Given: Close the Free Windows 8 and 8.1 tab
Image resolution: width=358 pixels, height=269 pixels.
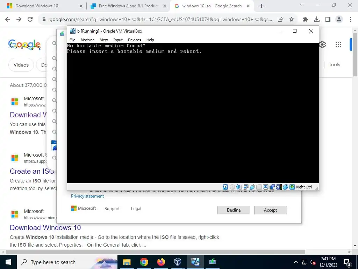Looking at the screenshot, I should pos(164,6).
